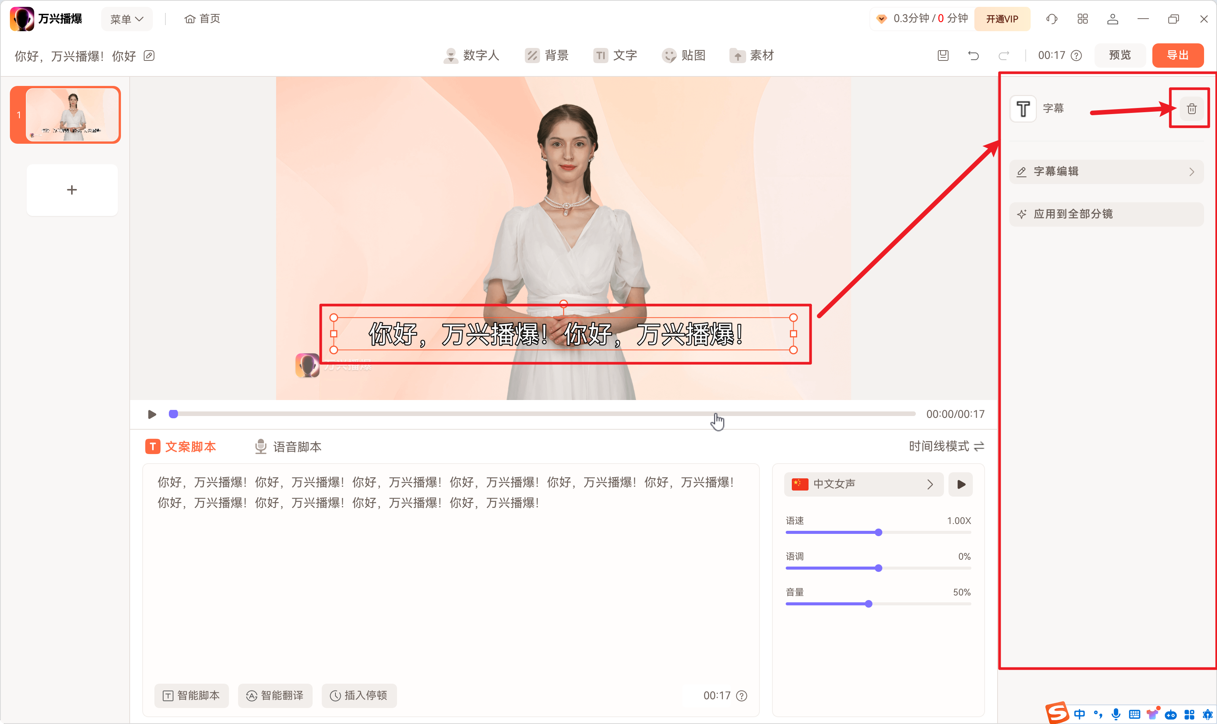Click the edit icon beside project title
Screen dimensions: 1217x724
click(x=149, y=56)
